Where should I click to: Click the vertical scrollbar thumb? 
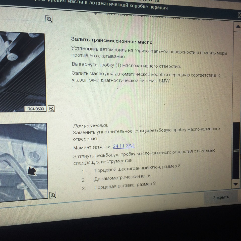pyautogui.click(x=236, y=151)
